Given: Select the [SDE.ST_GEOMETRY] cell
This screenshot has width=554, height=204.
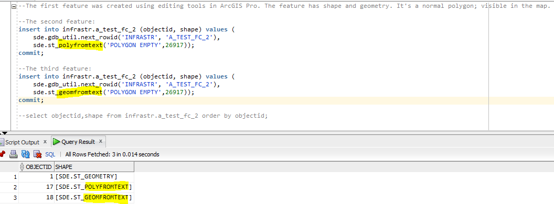Looking at the screenshot, I should coord(94,176).
